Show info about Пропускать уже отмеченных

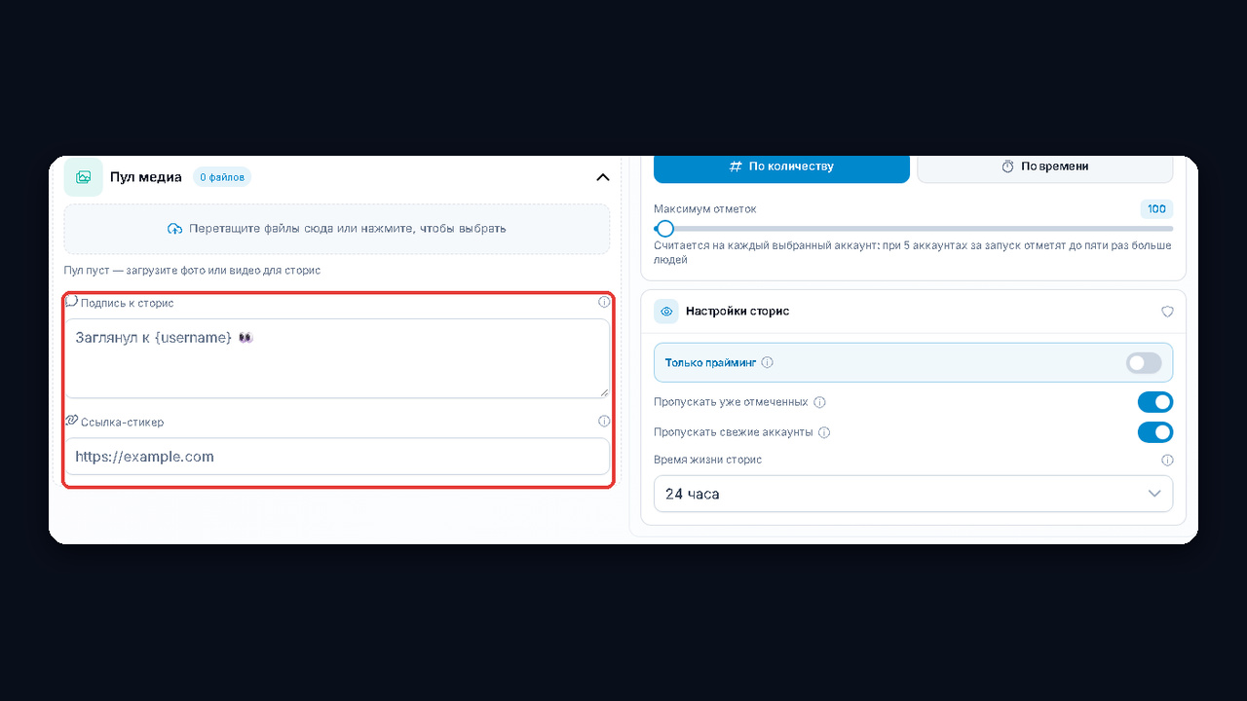coord(819,402)
